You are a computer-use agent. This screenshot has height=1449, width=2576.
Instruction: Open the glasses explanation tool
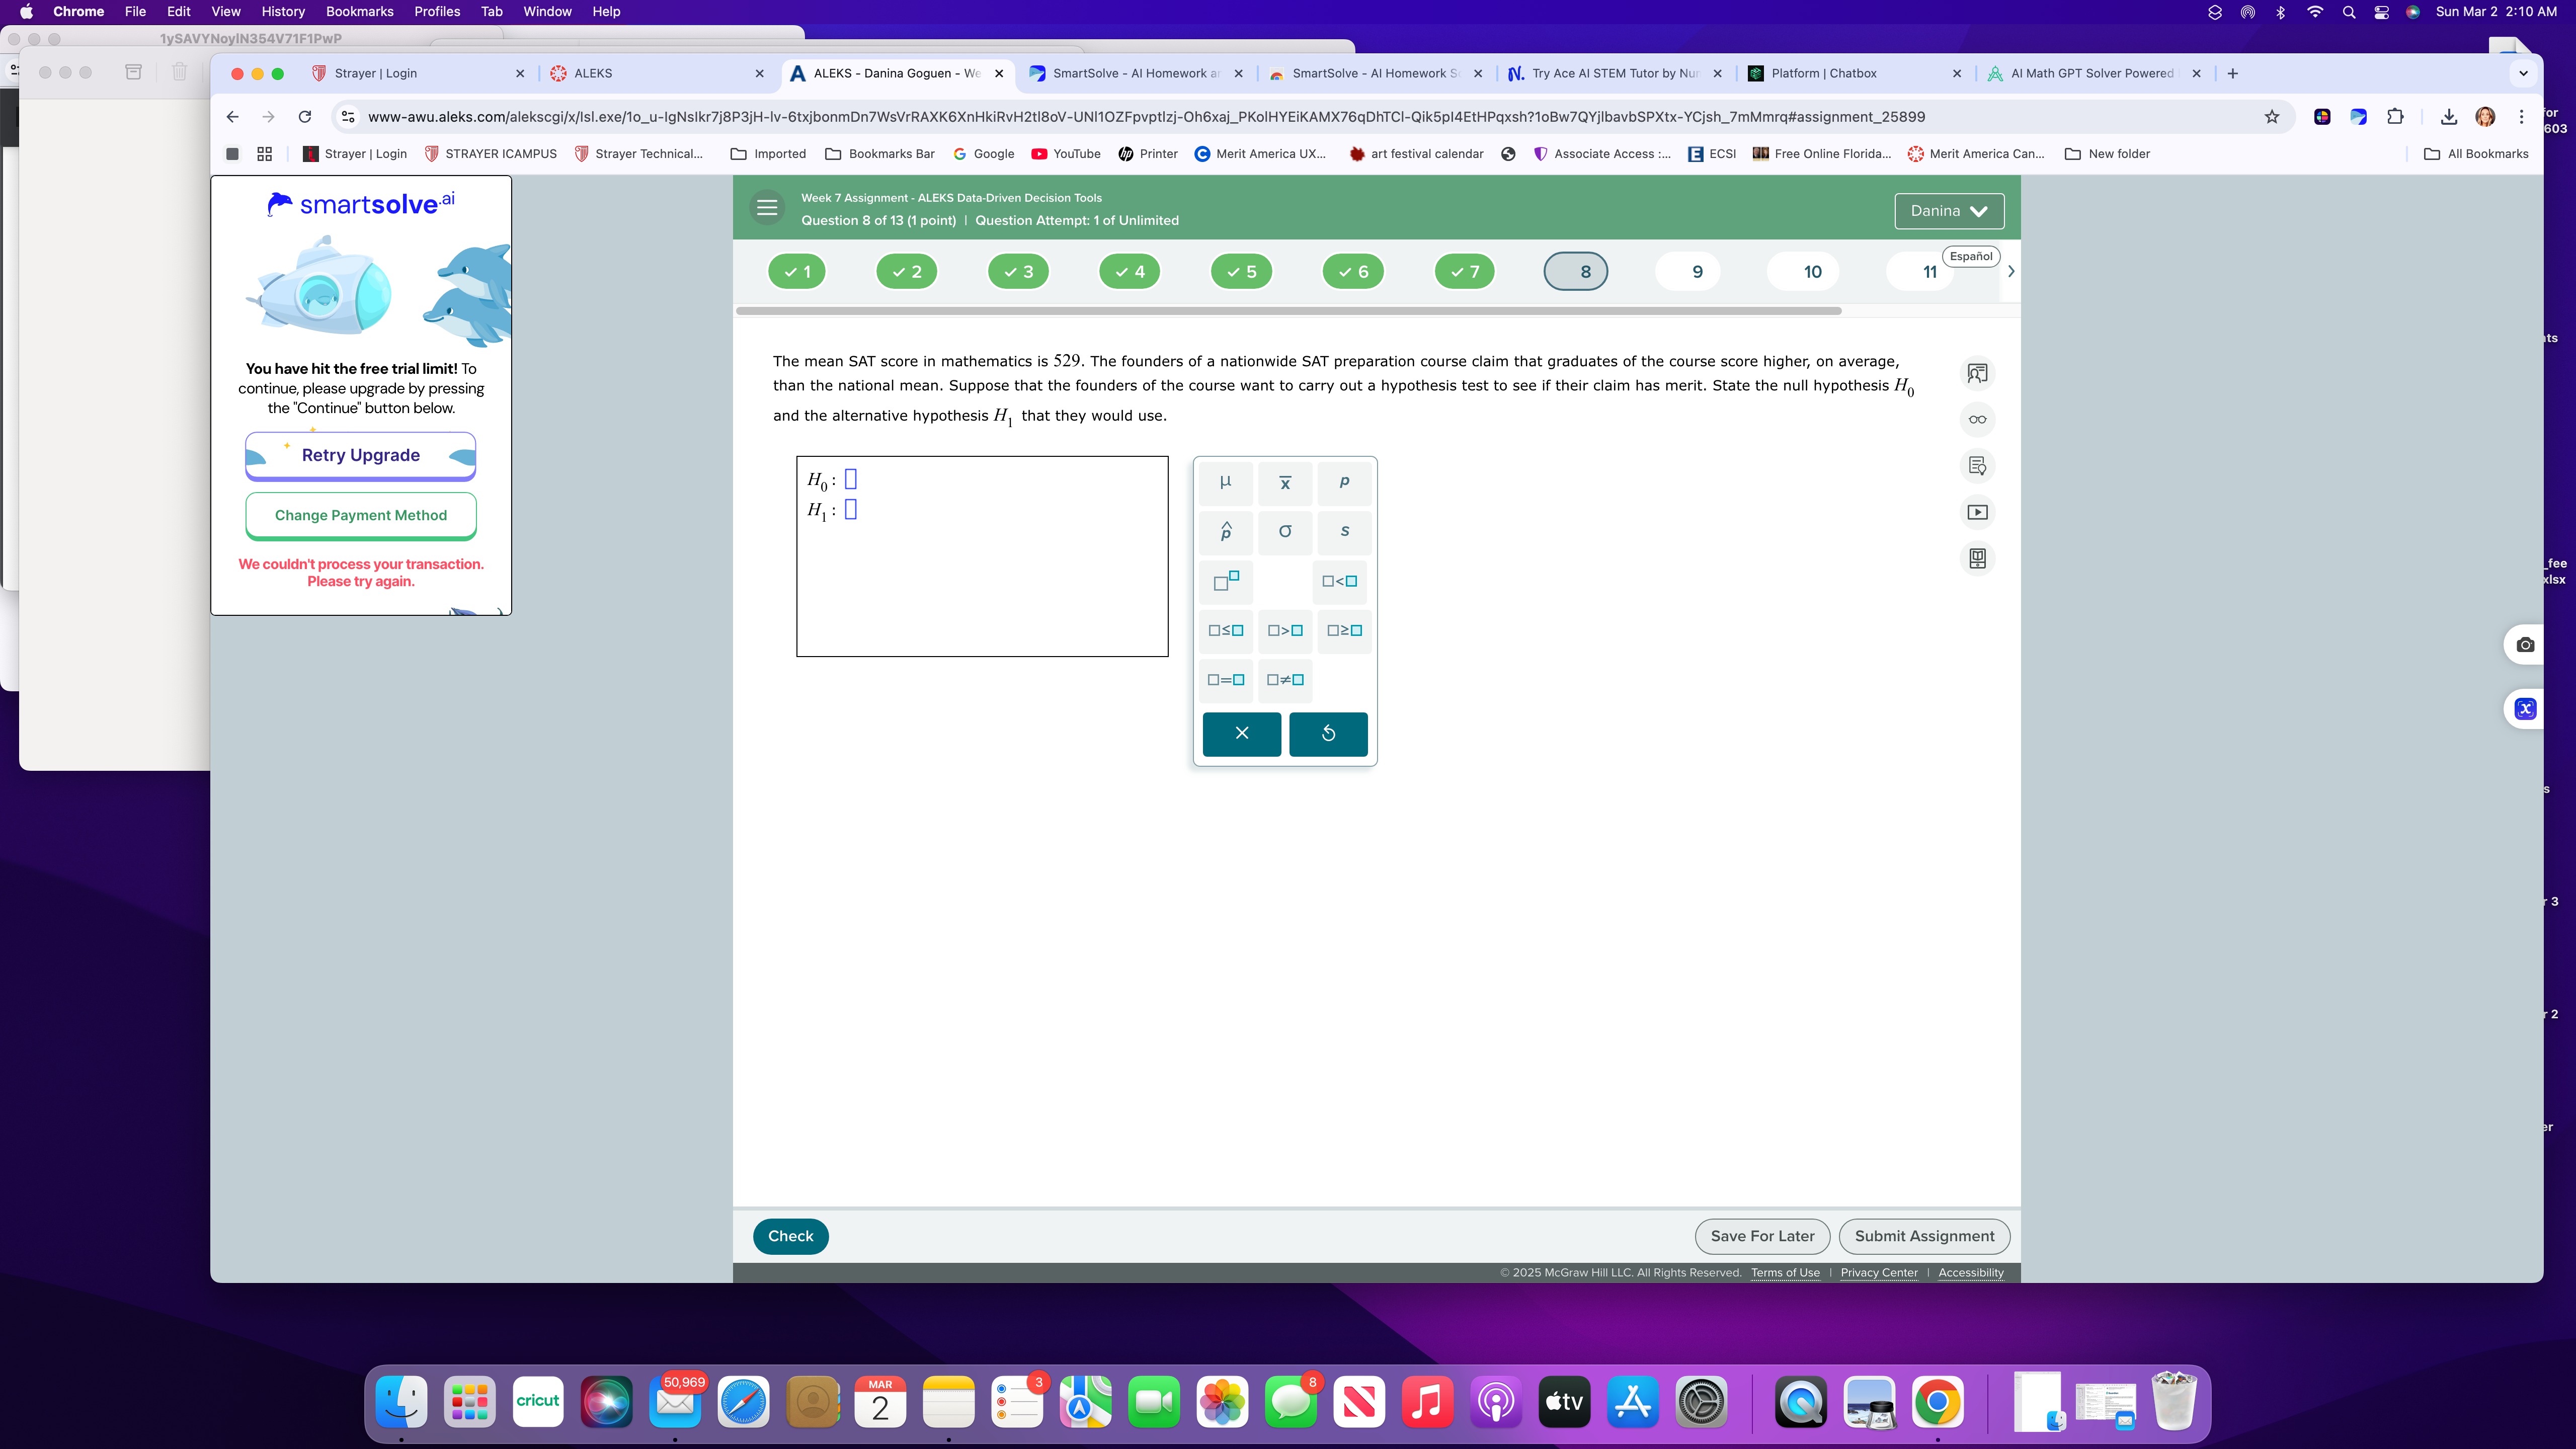(x=1977, y=419)
